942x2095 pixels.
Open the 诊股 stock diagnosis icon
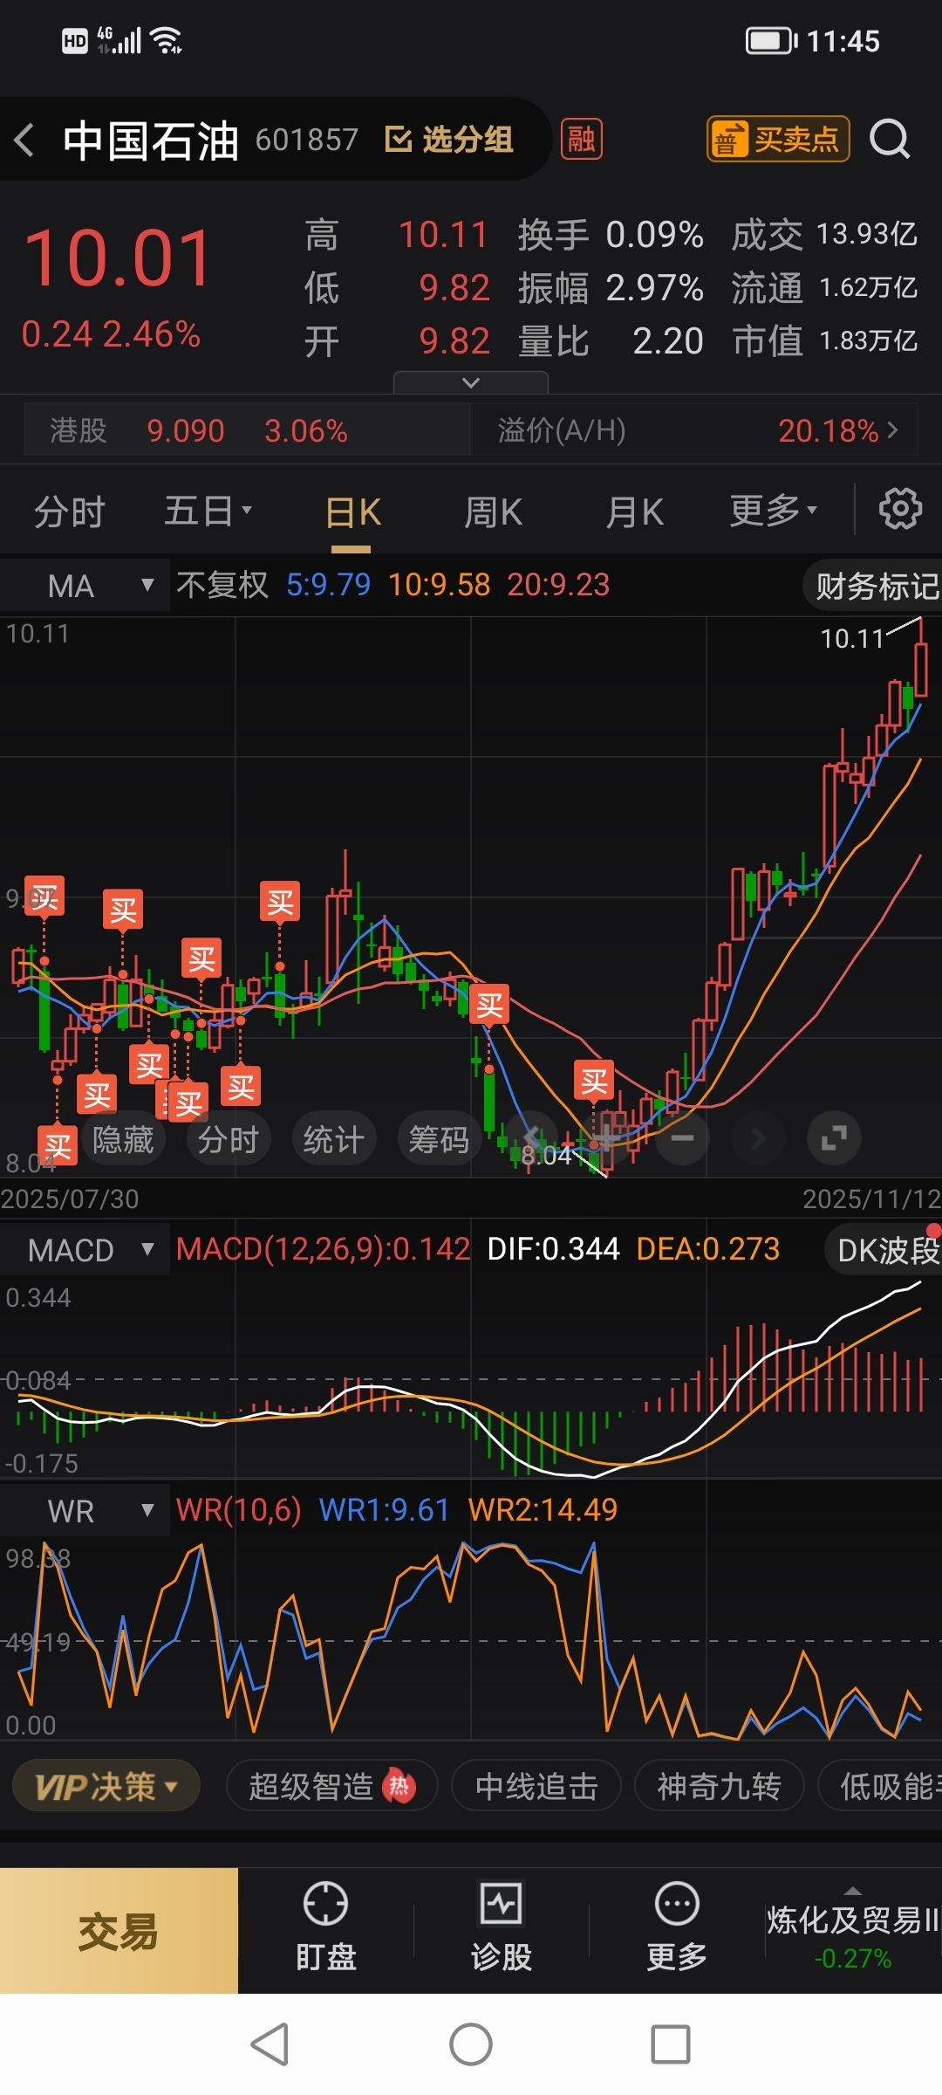502,1927
